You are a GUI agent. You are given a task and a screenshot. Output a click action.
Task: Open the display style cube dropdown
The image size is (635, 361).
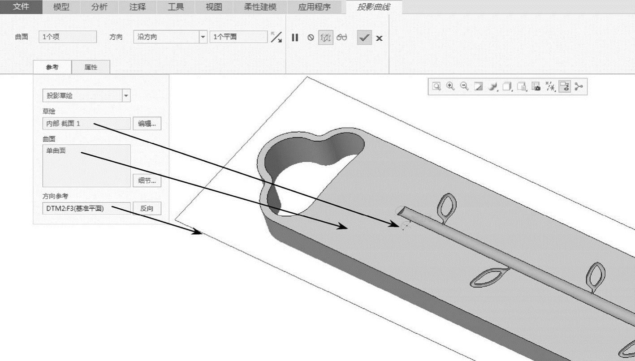point(507,86)
